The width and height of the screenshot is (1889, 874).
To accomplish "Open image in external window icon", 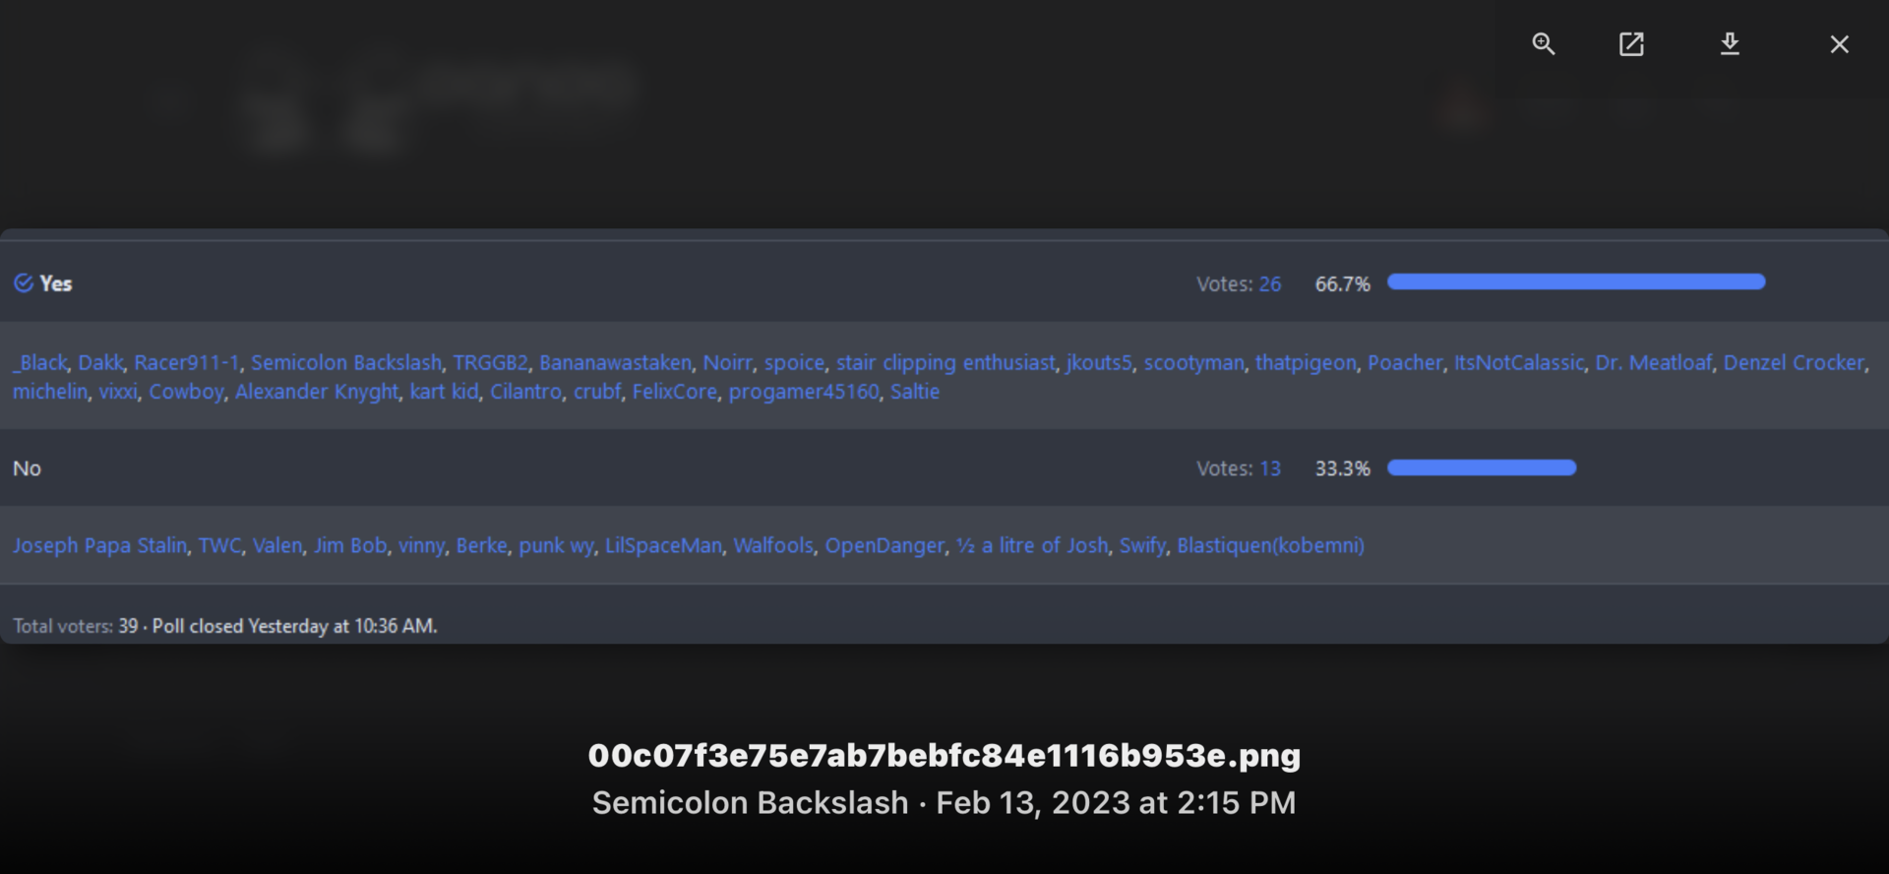I will pos(1631,44).
